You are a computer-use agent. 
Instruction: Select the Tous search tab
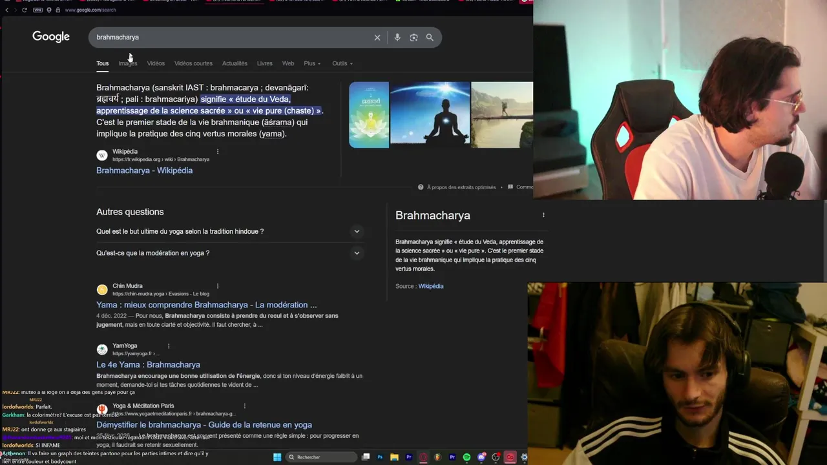pyautogui.click(x=103, y=63)
